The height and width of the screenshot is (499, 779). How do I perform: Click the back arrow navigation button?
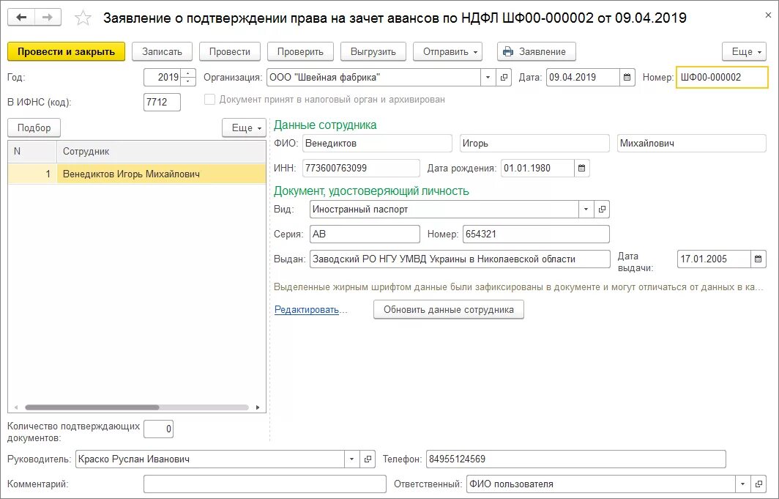20,18
